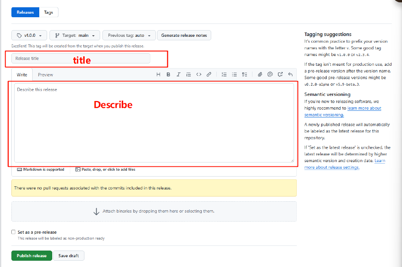Open the v1.0.0 tag dropdown

pyautogui.click(x=29, y=35)
